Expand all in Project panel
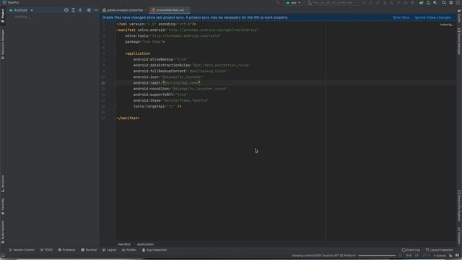462x260 pixels. [x=73, y=10]
